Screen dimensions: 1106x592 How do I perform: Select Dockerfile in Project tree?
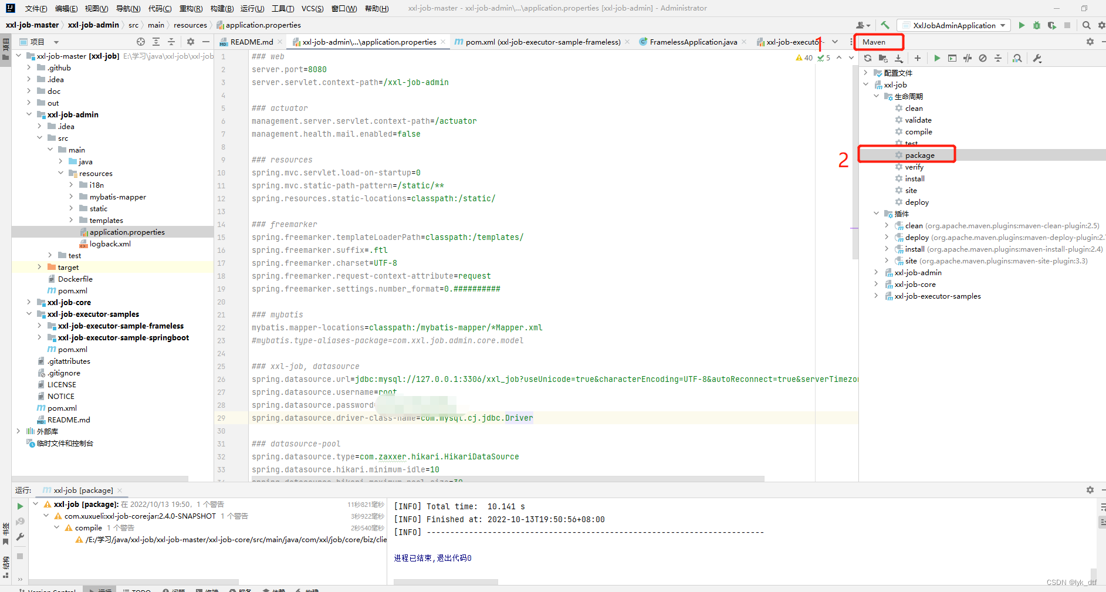[75, 279]
